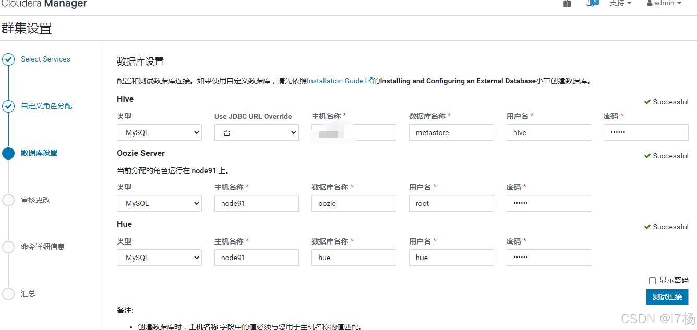697x330 pixels.
Task: Open the Hue 类型 MySQL dropdown
Action: (x=159, y=258)
